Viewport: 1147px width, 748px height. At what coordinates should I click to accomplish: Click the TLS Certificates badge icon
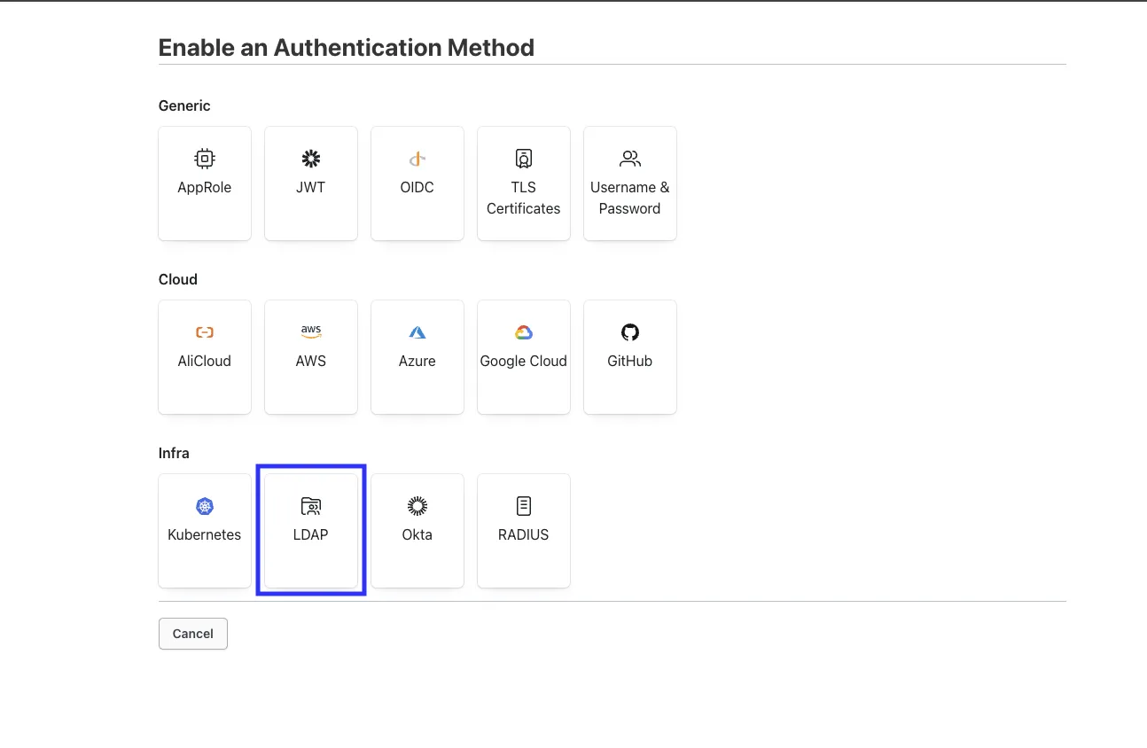[524, 159]
